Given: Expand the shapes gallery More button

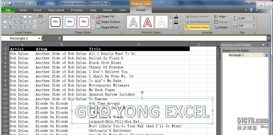Looking at the screenshot, I should coord(35,27).
